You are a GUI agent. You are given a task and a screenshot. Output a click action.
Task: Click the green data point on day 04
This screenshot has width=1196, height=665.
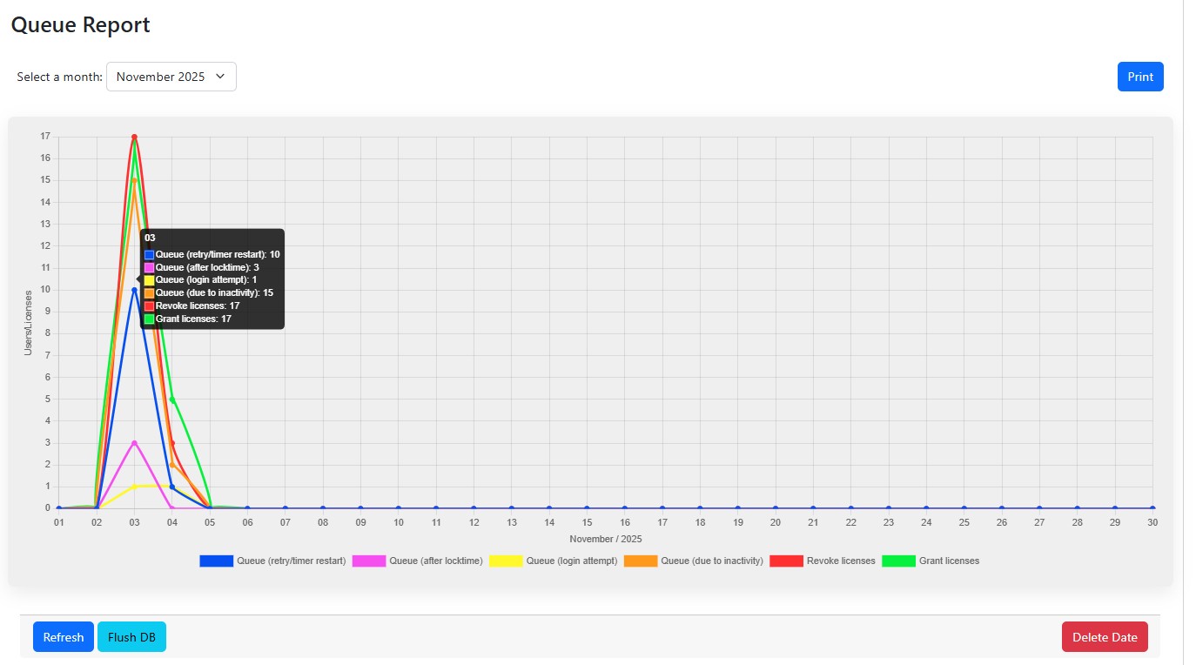pyautogui.click(x=172, y=400)
